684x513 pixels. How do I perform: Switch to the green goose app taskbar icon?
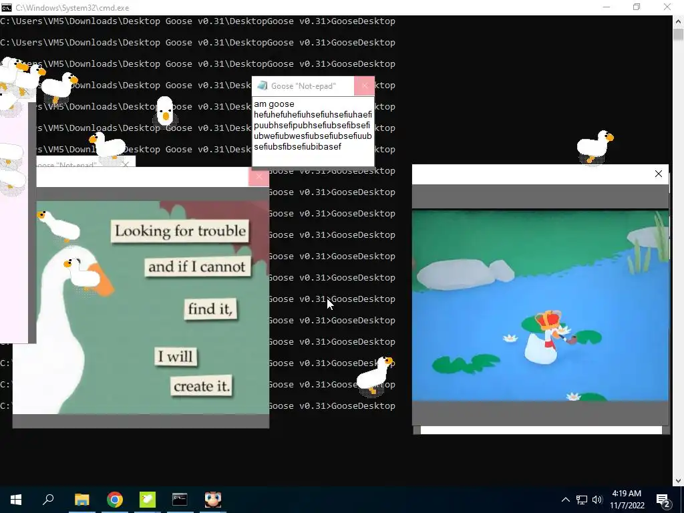click(148, 499)
